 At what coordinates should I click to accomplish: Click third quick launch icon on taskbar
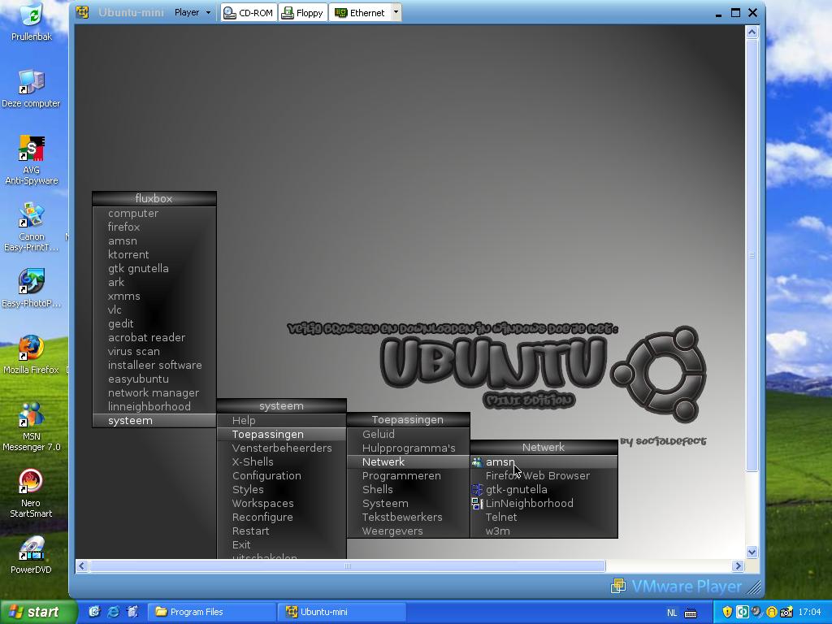tap(132, 612)
